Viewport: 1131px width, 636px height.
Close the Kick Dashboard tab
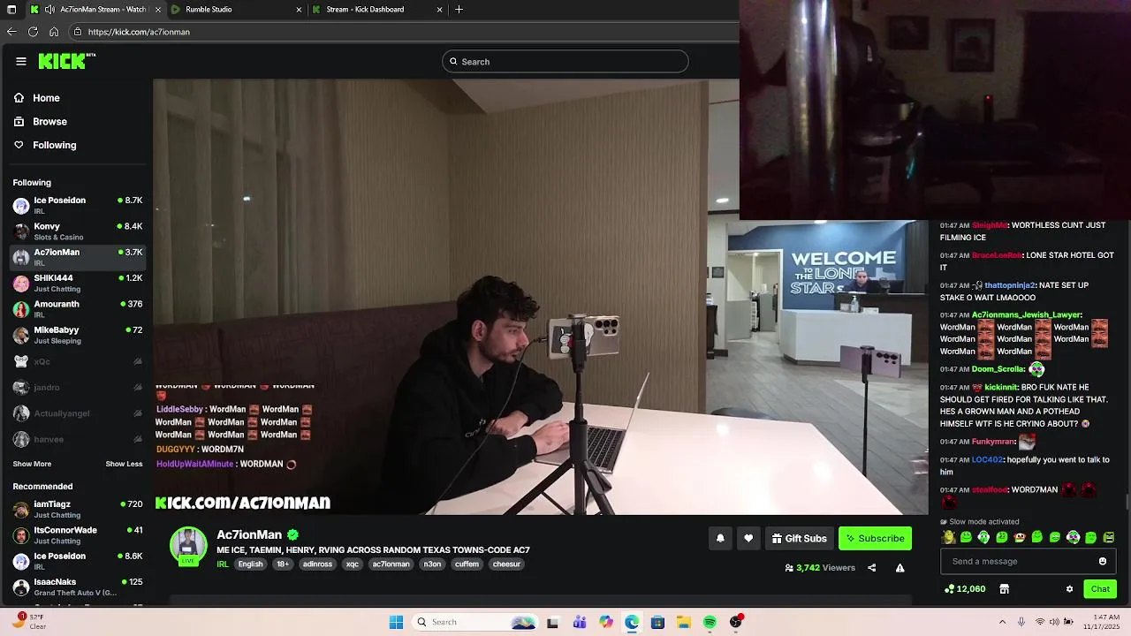pos(439,10)
